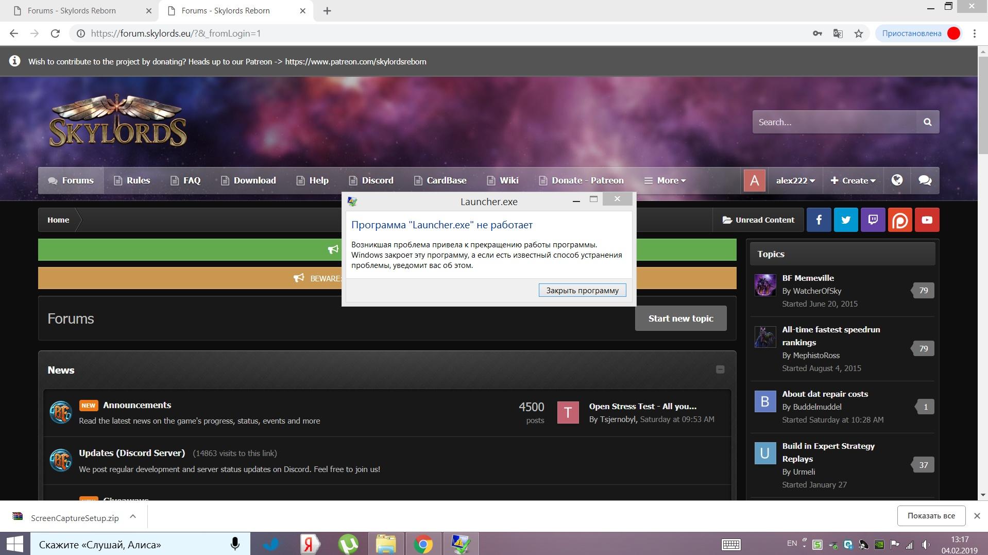Focus the forum Search field
Viewport: 988px width, 555px height.
coord(834,122)
